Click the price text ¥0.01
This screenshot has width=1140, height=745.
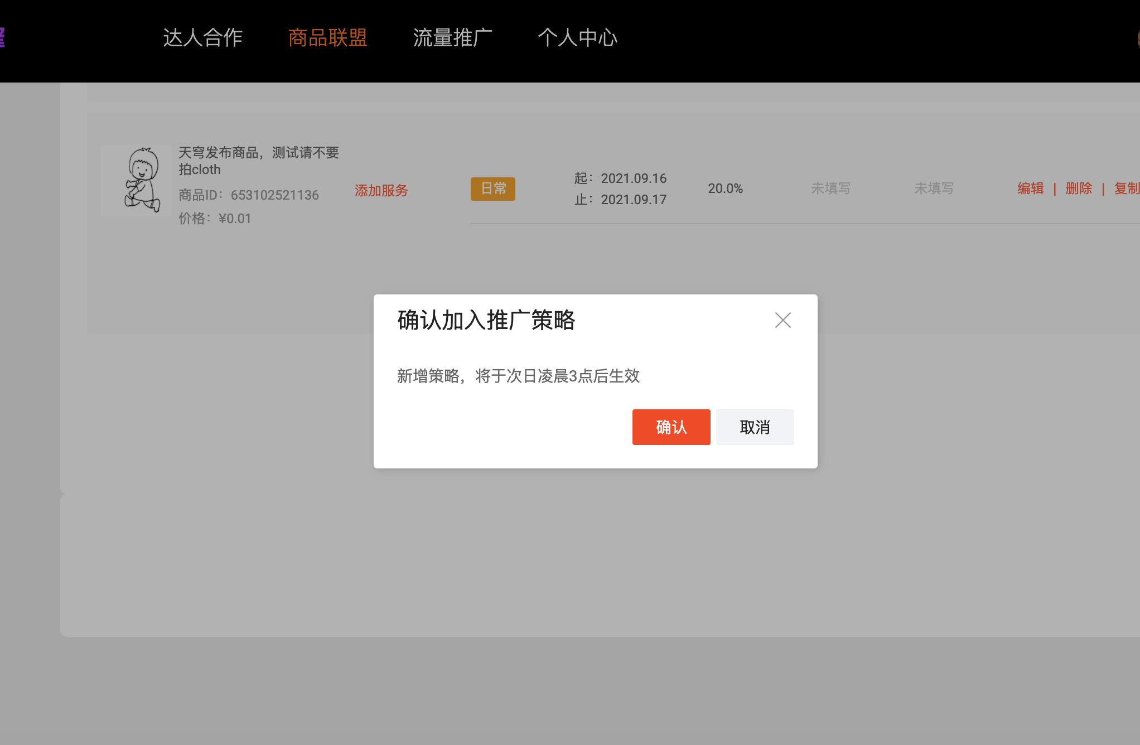pyautogui.click(x=235, y=219)
